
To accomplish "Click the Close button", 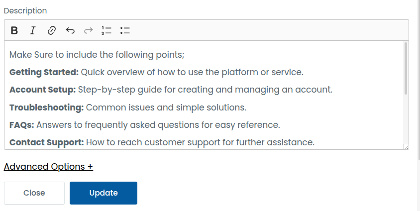I will 34,193.
